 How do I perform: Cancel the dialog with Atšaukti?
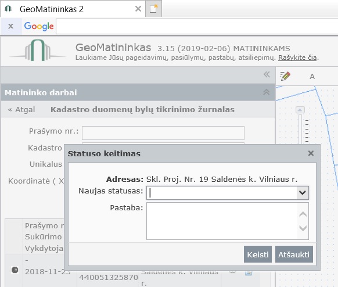tap(294, 254)
